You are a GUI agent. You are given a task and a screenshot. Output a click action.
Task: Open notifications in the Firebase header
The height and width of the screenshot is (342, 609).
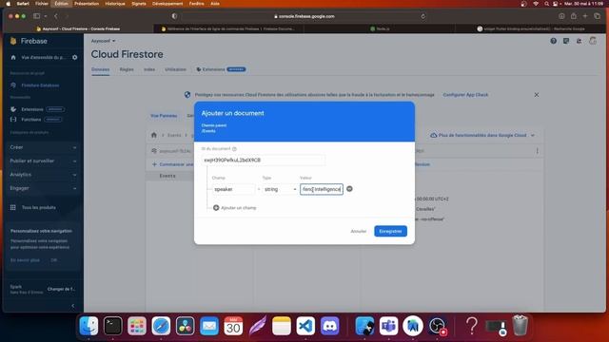[580, 41]
